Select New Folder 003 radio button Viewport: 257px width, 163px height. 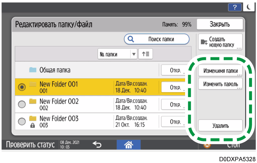[x=22, y=122]
